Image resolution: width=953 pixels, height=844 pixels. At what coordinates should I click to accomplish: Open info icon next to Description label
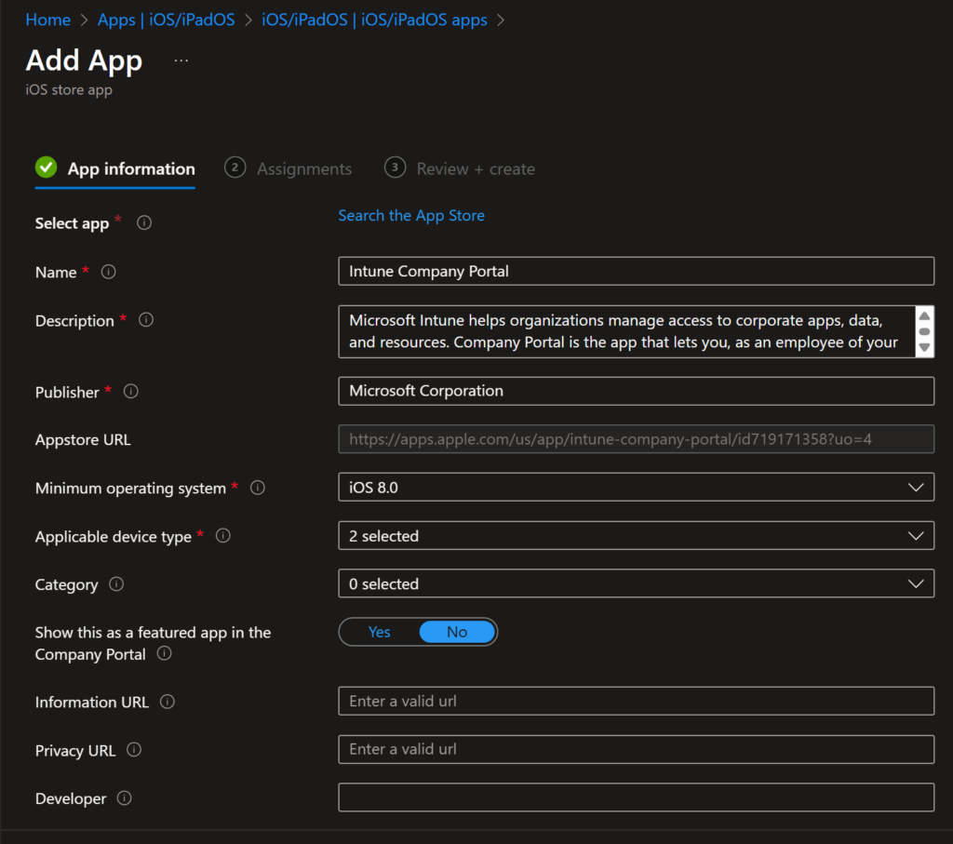click(146, 319)
